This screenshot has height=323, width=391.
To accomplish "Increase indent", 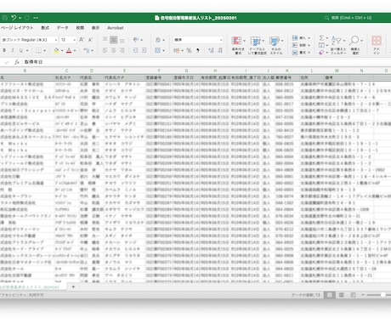I will point(144,50).
